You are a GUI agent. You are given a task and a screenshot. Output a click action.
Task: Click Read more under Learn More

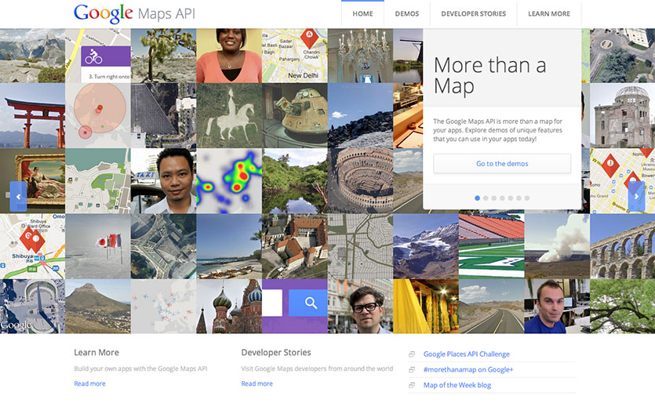click(89, 383)
